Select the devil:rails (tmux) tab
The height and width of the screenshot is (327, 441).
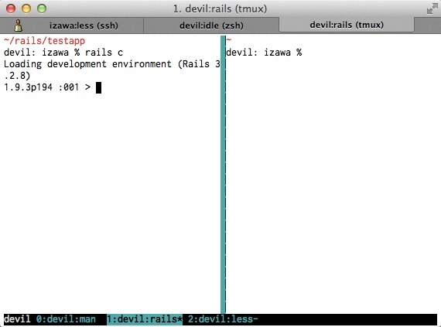tap(346, 25)
